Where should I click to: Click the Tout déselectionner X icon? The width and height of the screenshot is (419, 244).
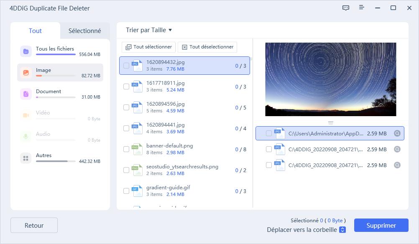(184, 47)
